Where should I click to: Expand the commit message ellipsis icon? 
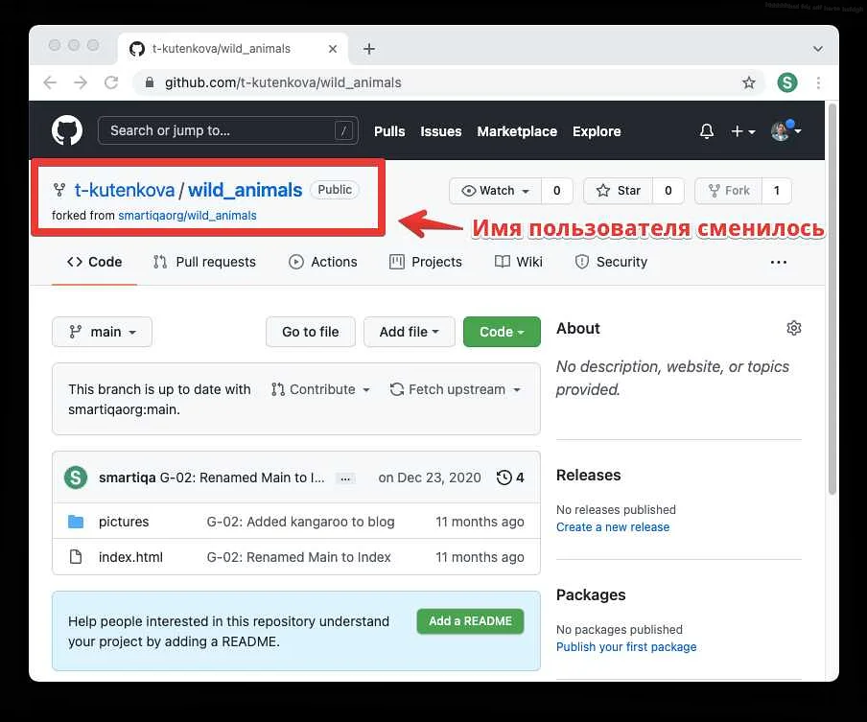click(345, 477)
